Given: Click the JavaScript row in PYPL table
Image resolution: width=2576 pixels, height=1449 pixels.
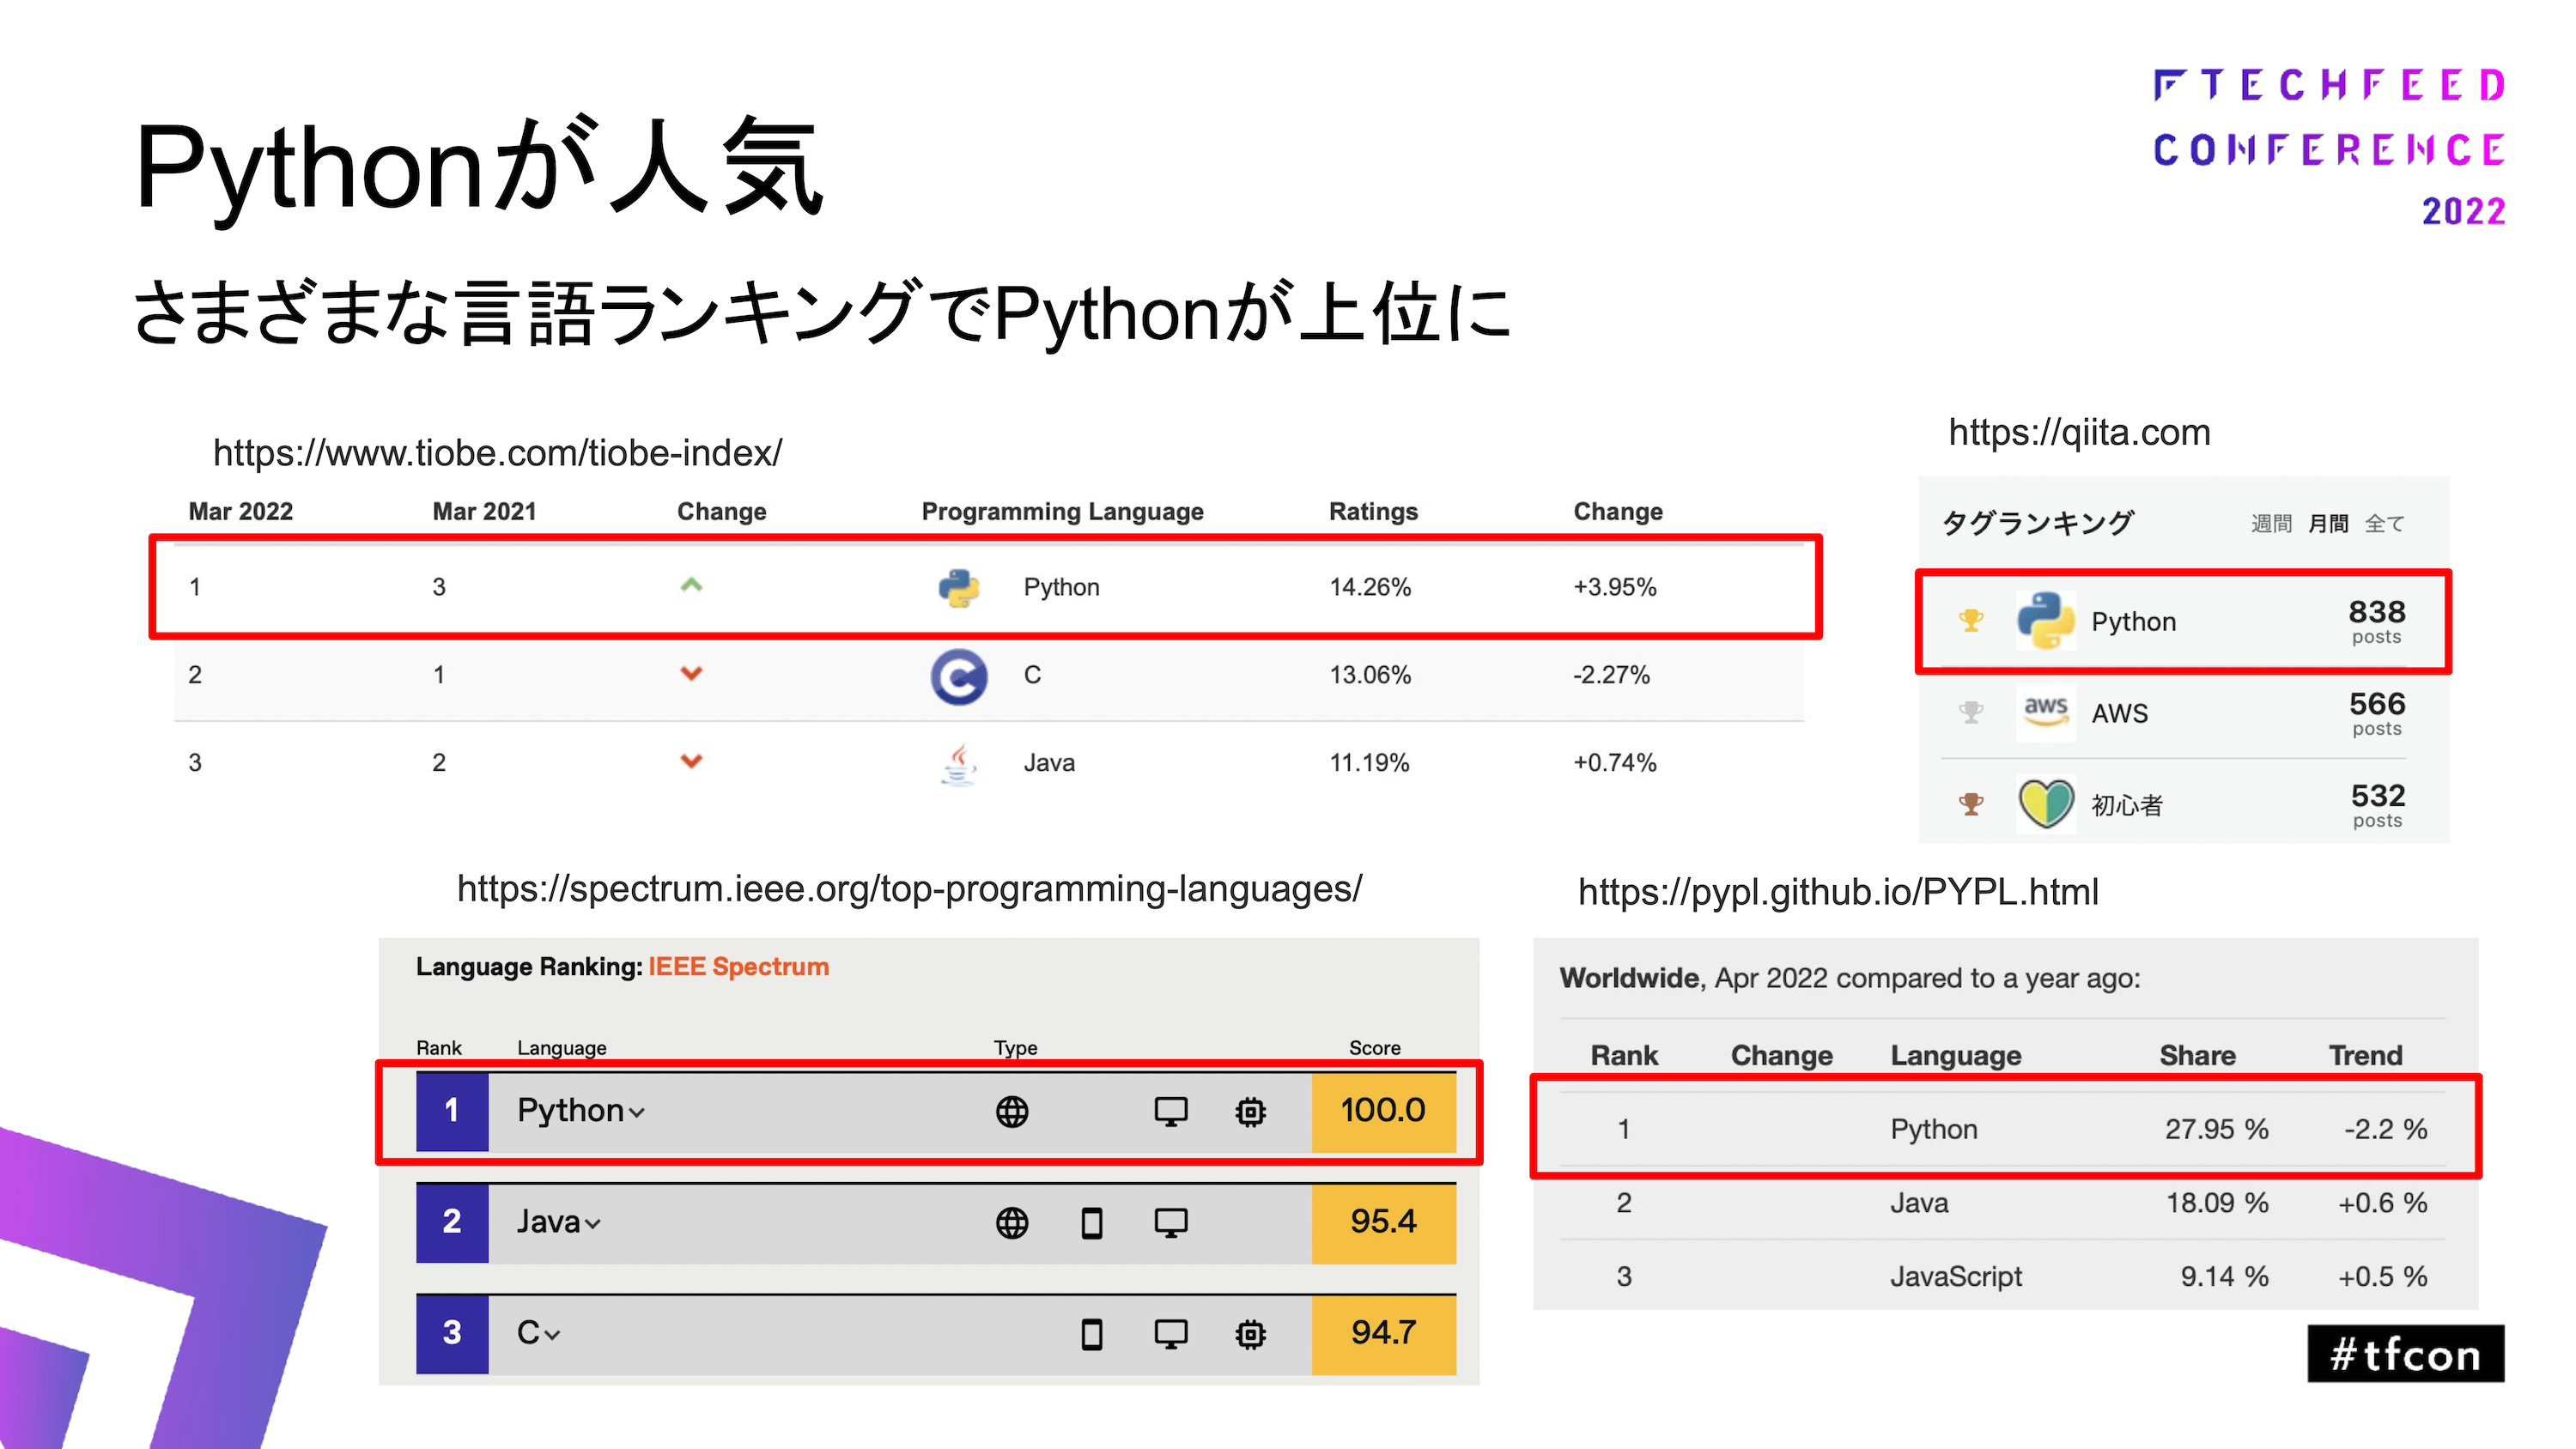Looking at the screenshot, I should pyautogui.click(x=2003, y=1277).
